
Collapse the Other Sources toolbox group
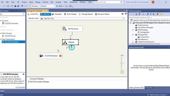[x=1, y=33]
